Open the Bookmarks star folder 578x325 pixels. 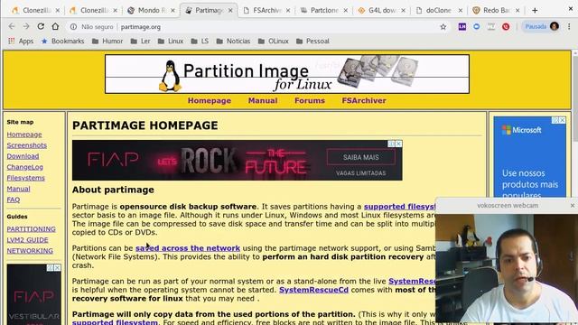[x=62, y=41]
